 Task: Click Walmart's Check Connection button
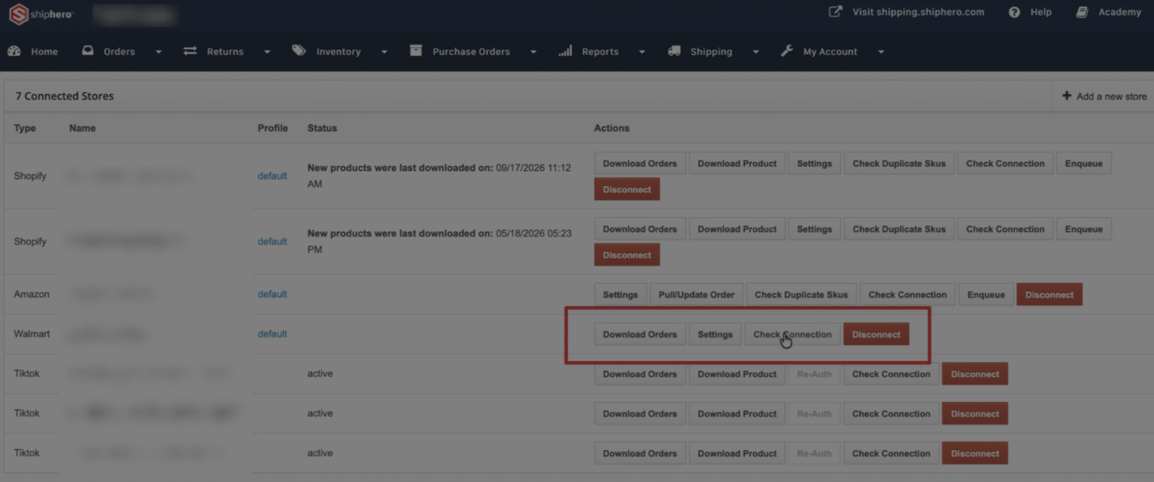(792, 335)
